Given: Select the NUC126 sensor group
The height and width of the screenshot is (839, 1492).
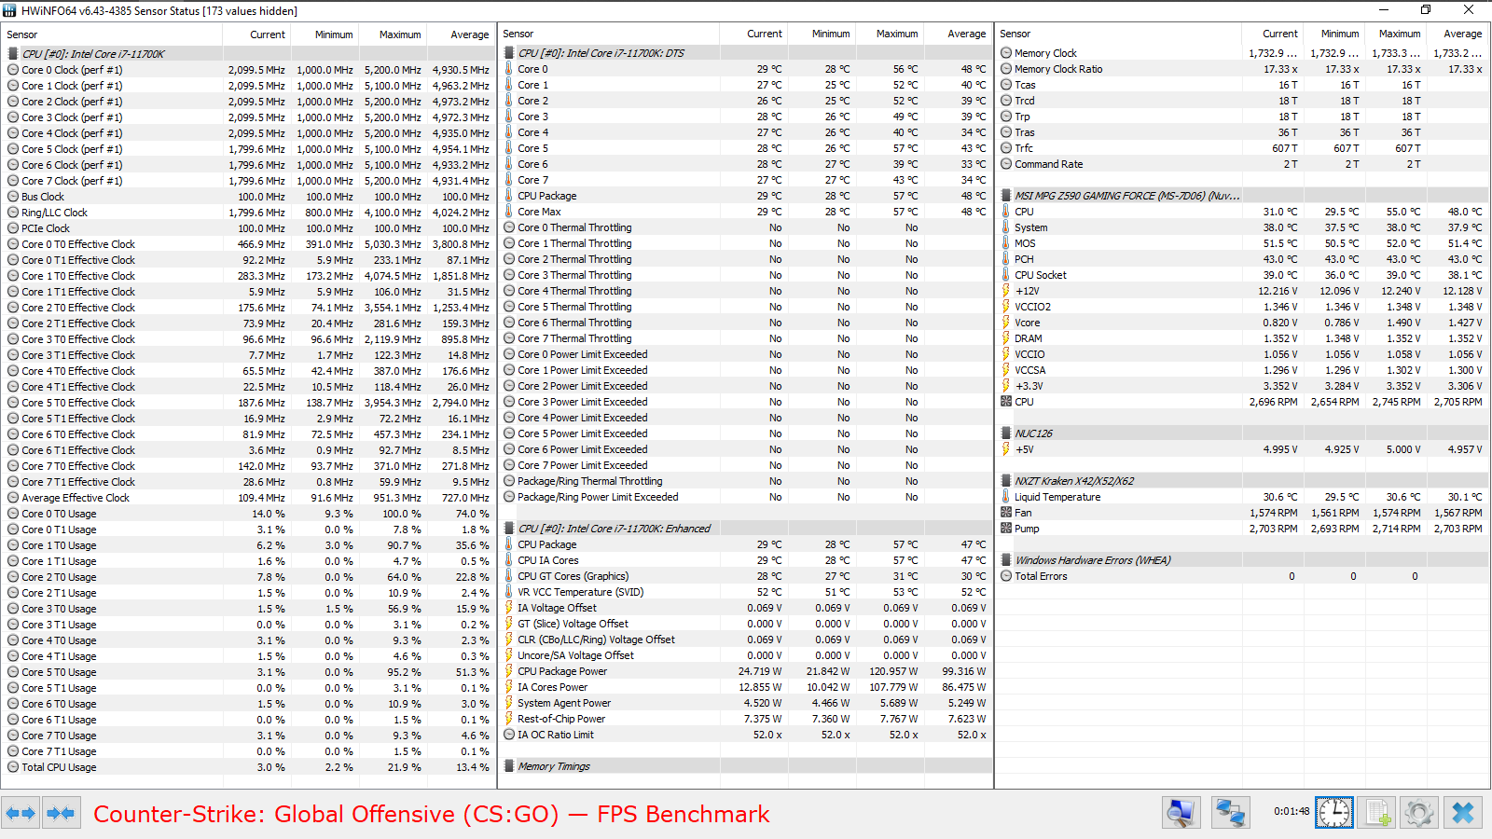Looking at the screenshot, I should coord(1242,433).
